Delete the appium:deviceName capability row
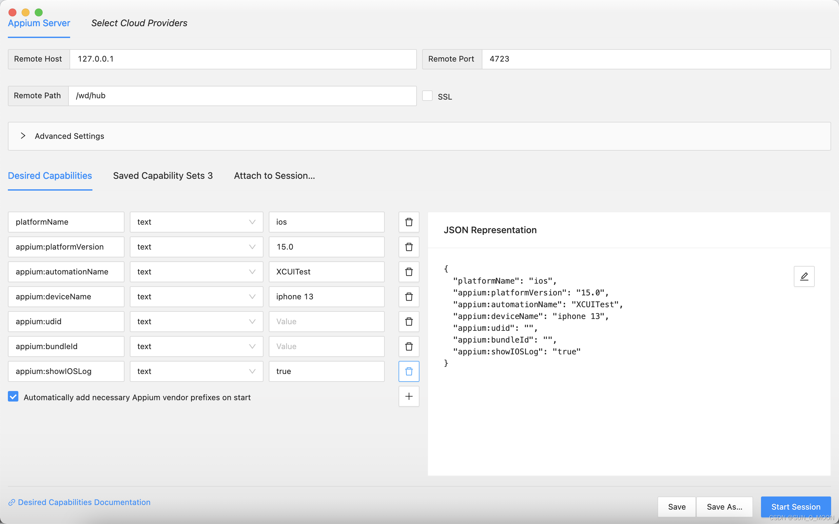839x524 pixels. pos(409,297)
